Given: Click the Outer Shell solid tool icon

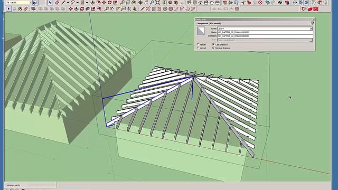Looking at the screenshot, I should coord(33,9).
